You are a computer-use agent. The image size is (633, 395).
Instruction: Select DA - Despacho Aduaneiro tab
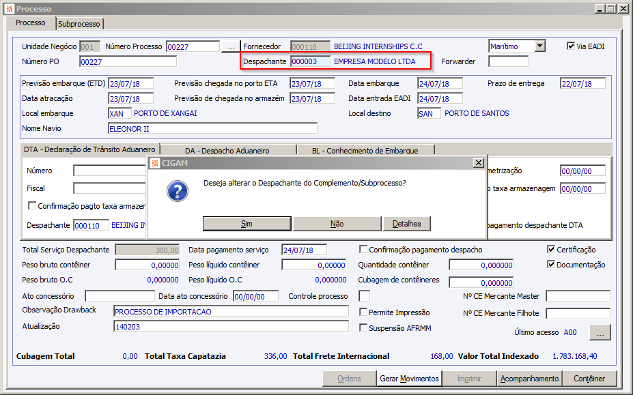coord(227,151)
